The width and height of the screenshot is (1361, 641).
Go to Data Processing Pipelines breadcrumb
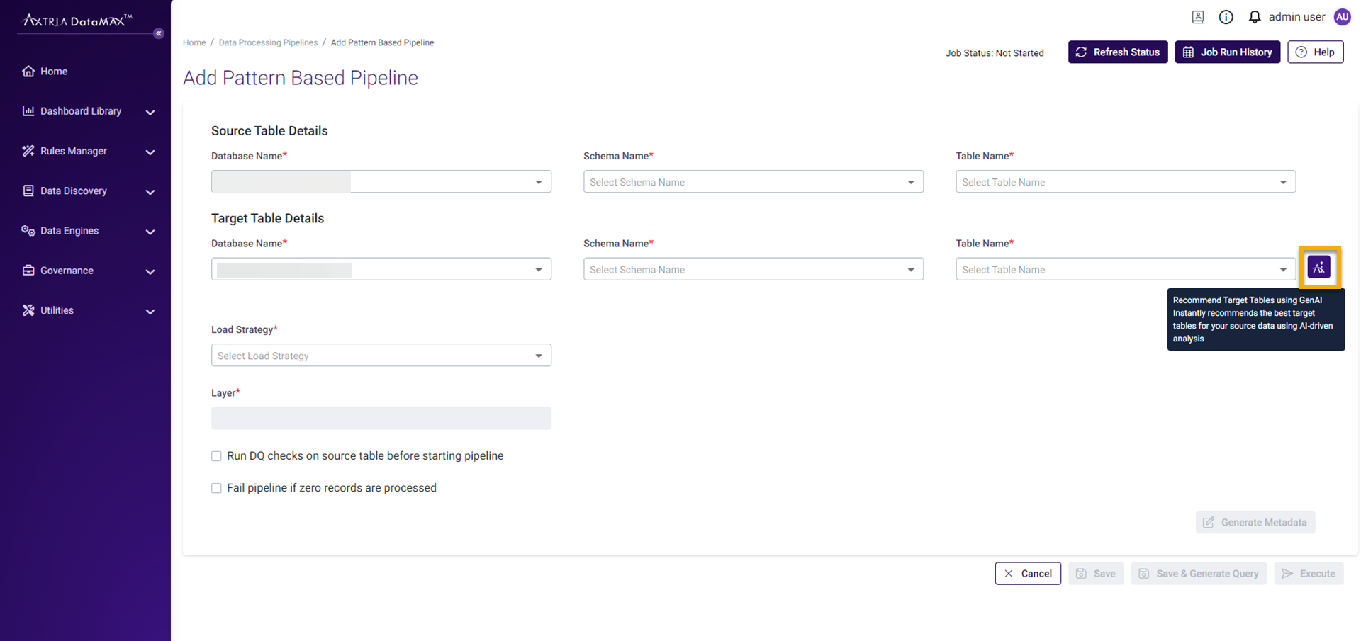click(x=268, y=42)
